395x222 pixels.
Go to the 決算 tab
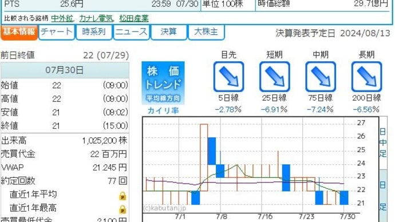point(168,32)
